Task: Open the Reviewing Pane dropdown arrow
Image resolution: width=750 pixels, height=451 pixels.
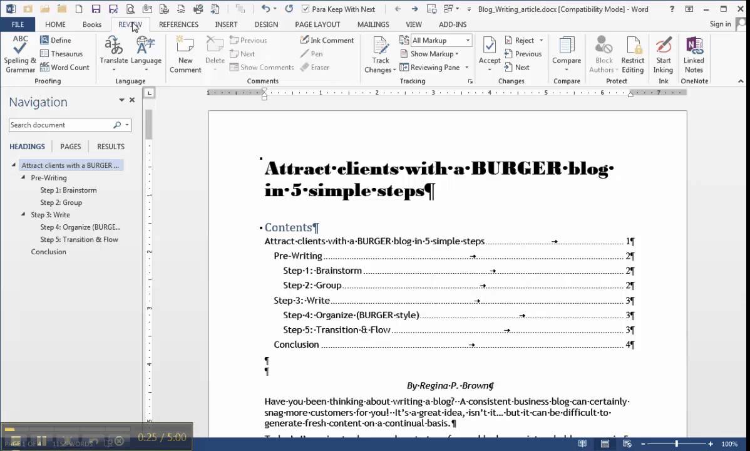Action: tap(467, 68)
